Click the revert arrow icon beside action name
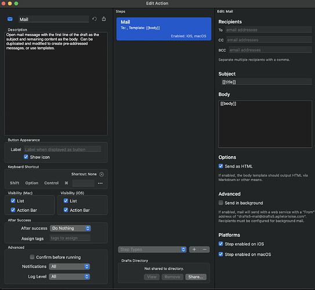The height and width of the screenshot is (290, 315). (x=95, y=19)
